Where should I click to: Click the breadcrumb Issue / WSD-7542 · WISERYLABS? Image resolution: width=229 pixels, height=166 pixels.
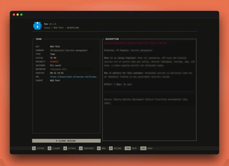pos(62,28)
